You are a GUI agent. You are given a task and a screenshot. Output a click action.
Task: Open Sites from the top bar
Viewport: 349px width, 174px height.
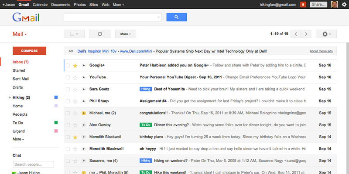94,5
